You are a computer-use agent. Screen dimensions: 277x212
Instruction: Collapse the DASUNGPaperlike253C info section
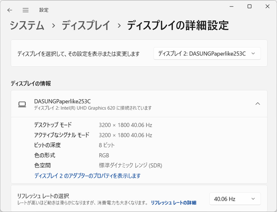point(258,103)
